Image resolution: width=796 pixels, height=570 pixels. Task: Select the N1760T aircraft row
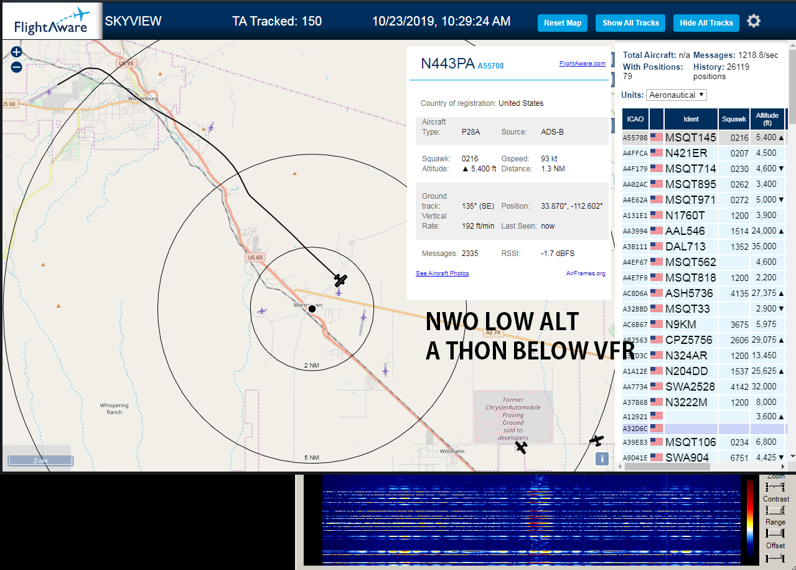(705, 215)
